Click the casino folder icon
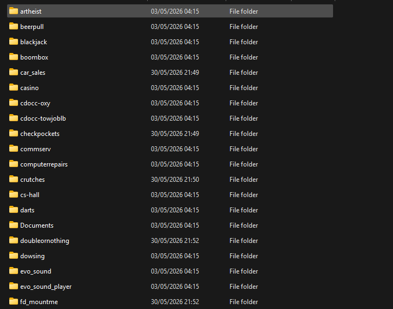This screenshot has width=393, height=309. coord(14,87)
